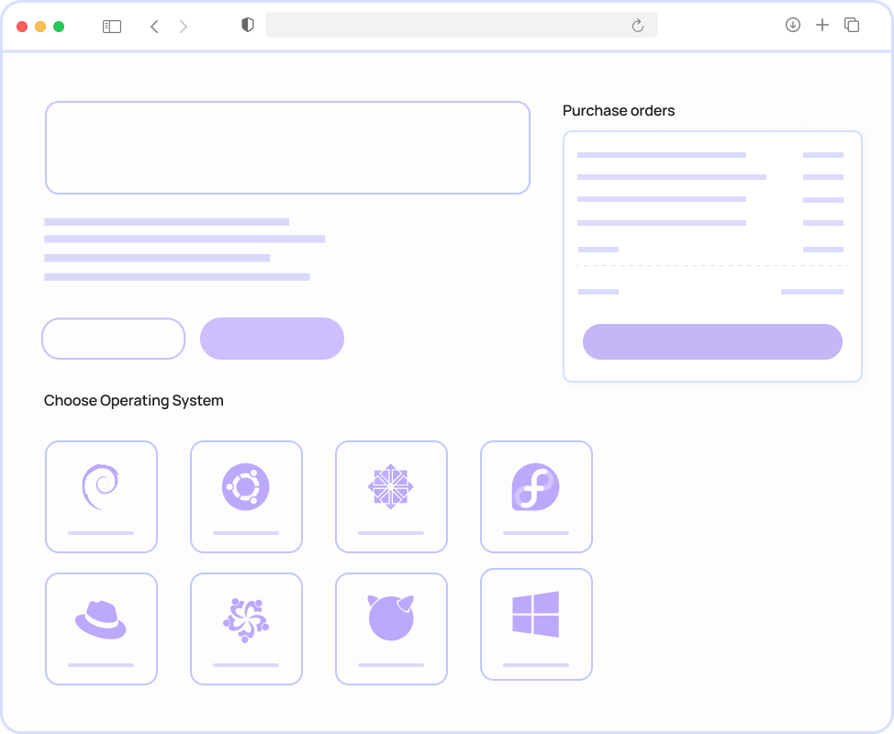The image size is (894, 734).
Task: Pick the CentOS operating system icon
Action: coord(391,487)
